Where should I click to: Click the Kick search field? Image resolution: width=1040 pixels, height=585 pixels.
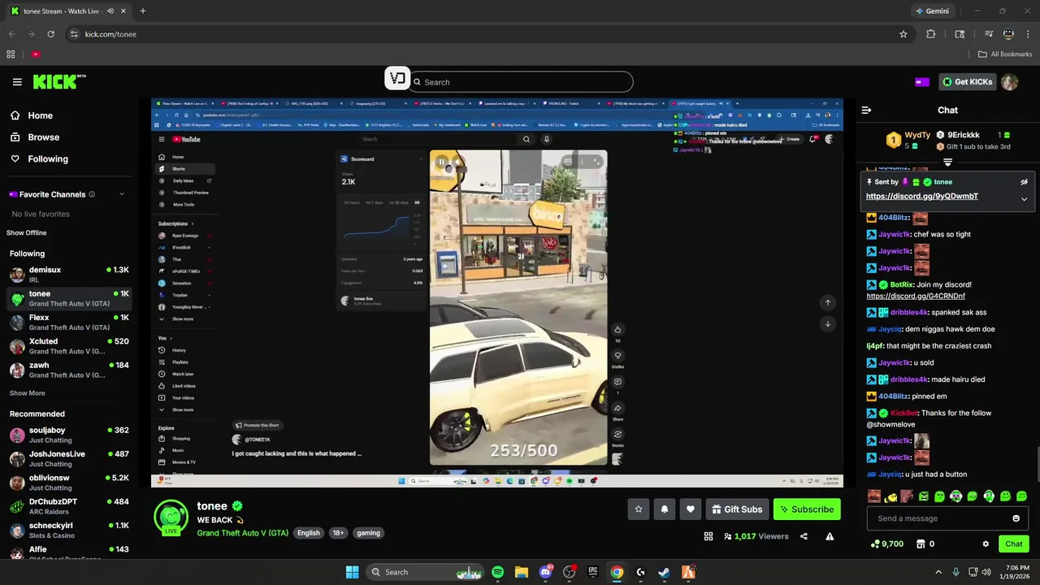click(521, 82)
